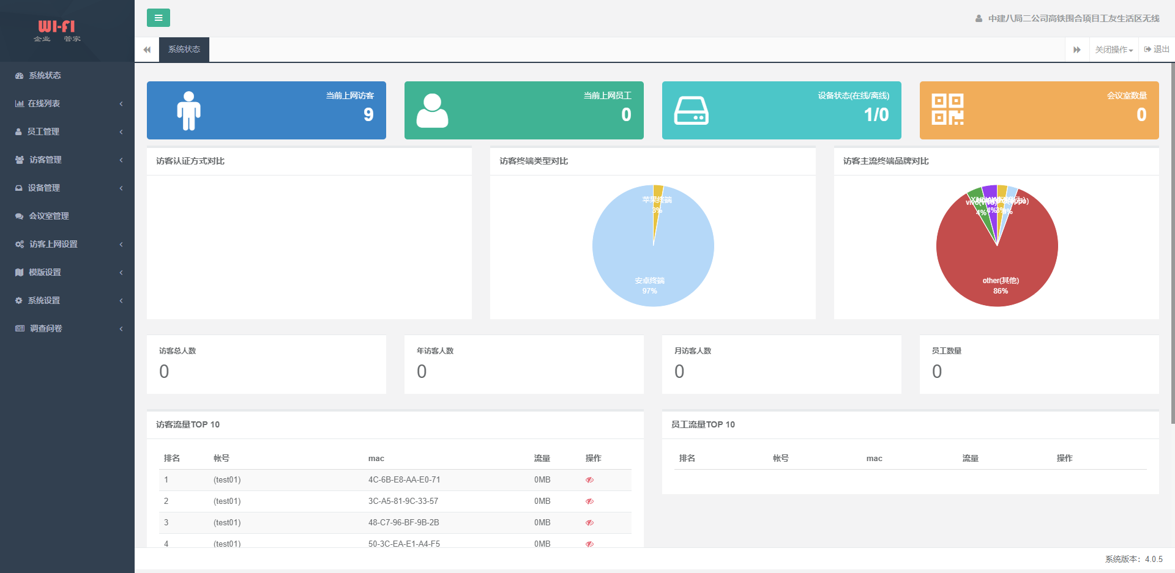Click the tab scroll-right double arrow
The width and height of the screenshot is (1175, 573).
1077,50
